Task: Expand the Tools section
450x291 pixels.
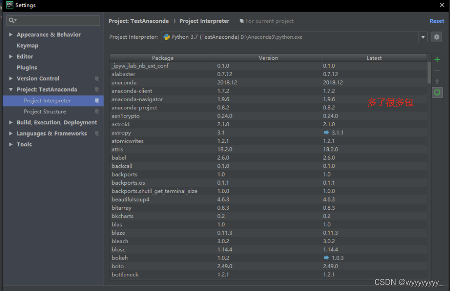Action: [11, 144]
